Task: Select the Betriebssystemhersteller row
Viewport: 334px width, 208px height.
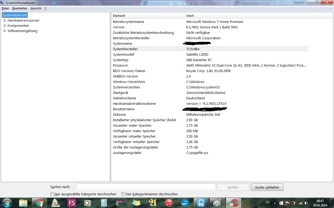Action: coord(210,38)
